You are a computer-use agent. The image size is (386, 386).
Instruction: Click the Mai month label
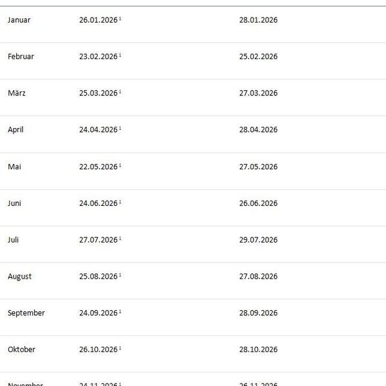pos(14,167)
